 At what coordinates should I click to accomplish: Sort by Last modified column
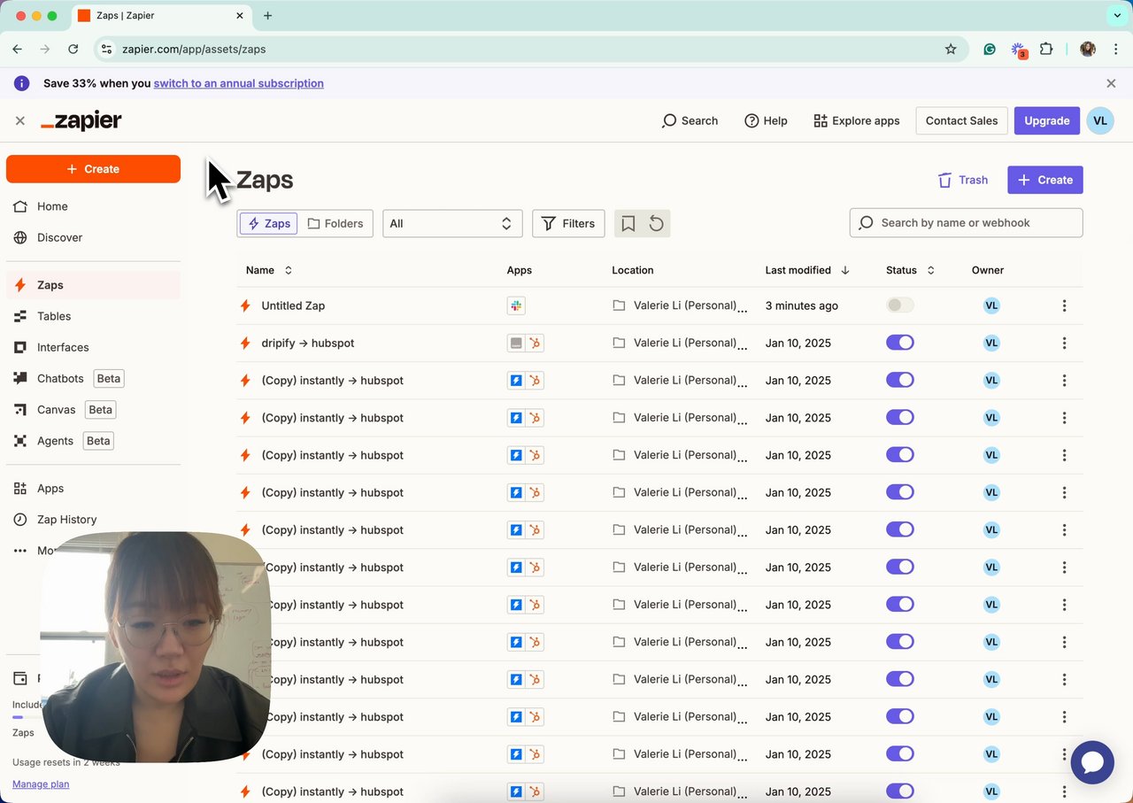pyautogui.click(x=807, y=270)
